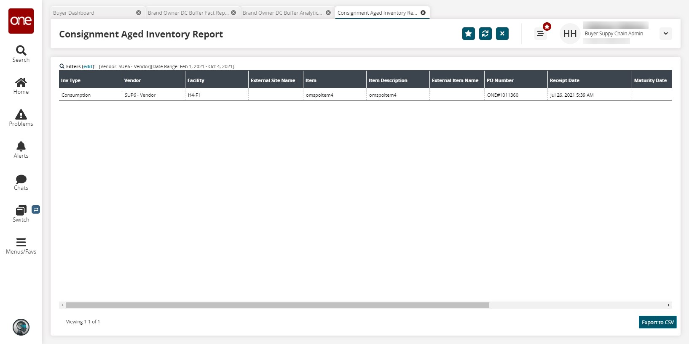
Task: Click the ONE logo in top-left corner
Action: 21,21
